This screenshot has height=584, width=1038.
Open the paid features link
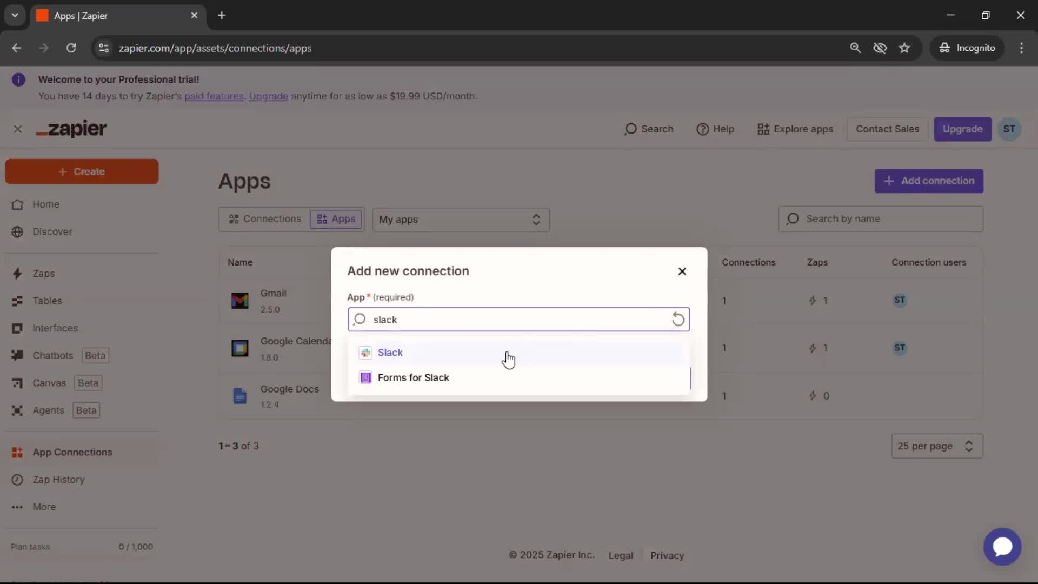pyautogui.click(x=214, y=96)
